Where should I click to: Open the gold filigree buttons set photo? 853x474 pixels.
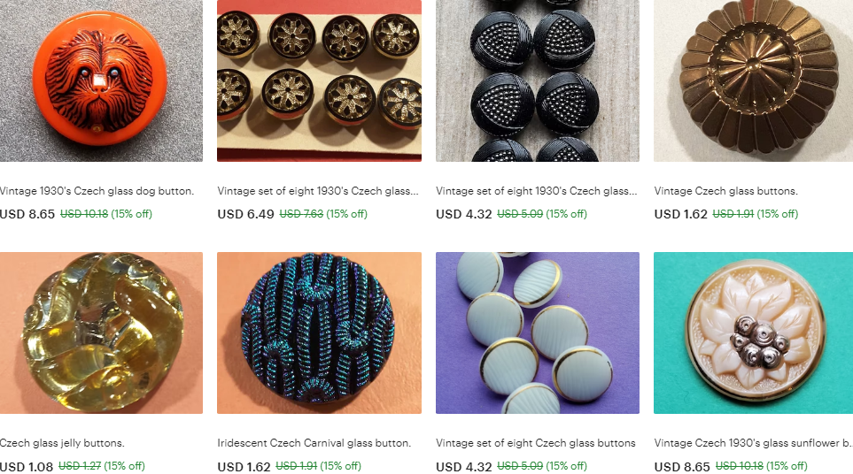click(x=320, y=80)
